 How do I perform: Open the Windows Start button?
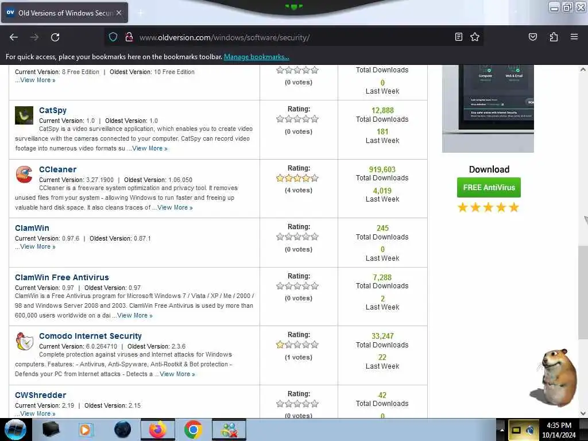(x=15, y=430)
